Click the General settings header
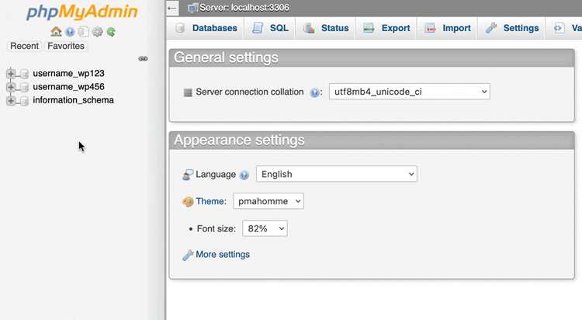 tap(372, 58)
